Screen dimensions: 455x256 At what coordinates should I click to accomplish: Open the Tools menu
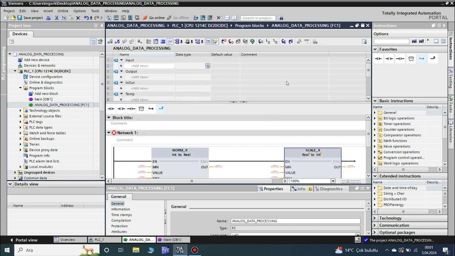pyautogui.click(x=95, y=11)
